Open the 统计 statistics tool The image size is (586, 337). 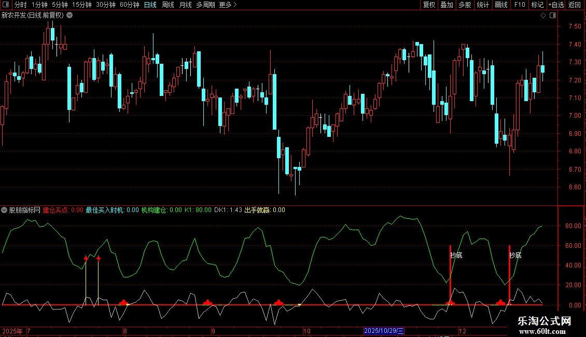[482, 5]
